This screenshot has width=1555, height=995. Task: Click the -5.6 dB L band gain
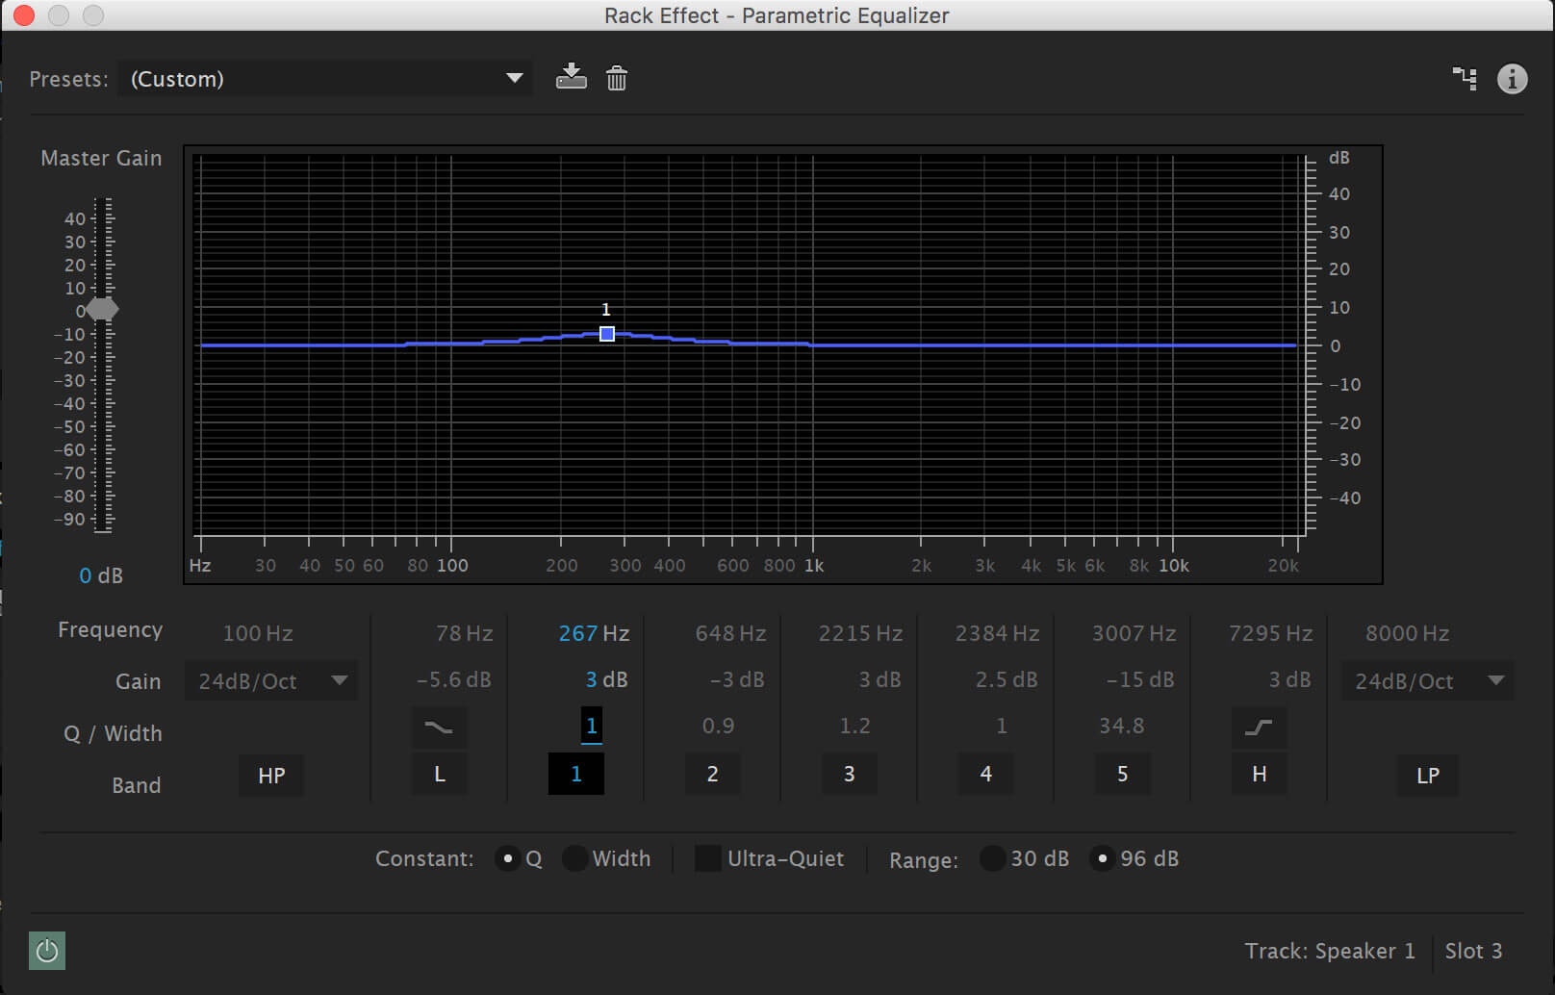pyautogui.click(x=453, y=679)
